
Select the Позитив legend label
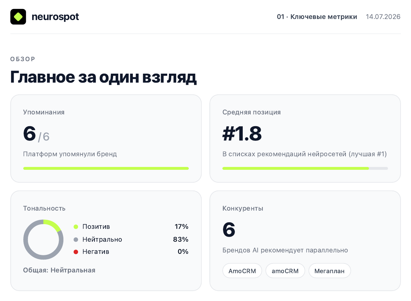click(x=96, y=227)
